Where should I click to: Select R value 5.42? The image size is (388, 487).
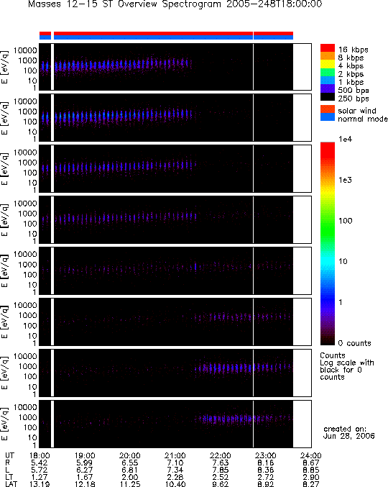click(39, 463)
